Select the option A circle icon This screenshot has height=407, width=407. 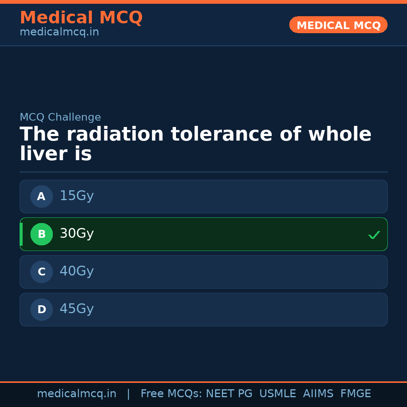click(x=41, y=196)
